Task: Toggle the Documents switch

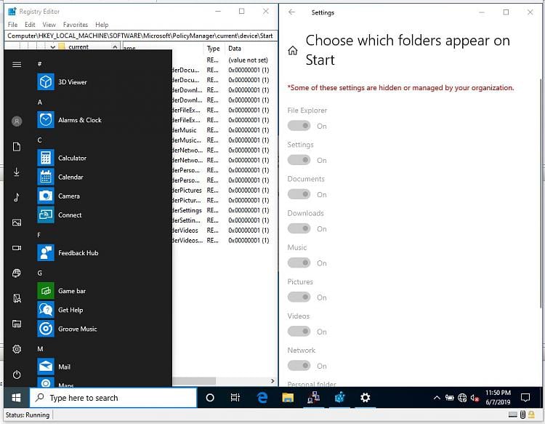Action: 299,194
